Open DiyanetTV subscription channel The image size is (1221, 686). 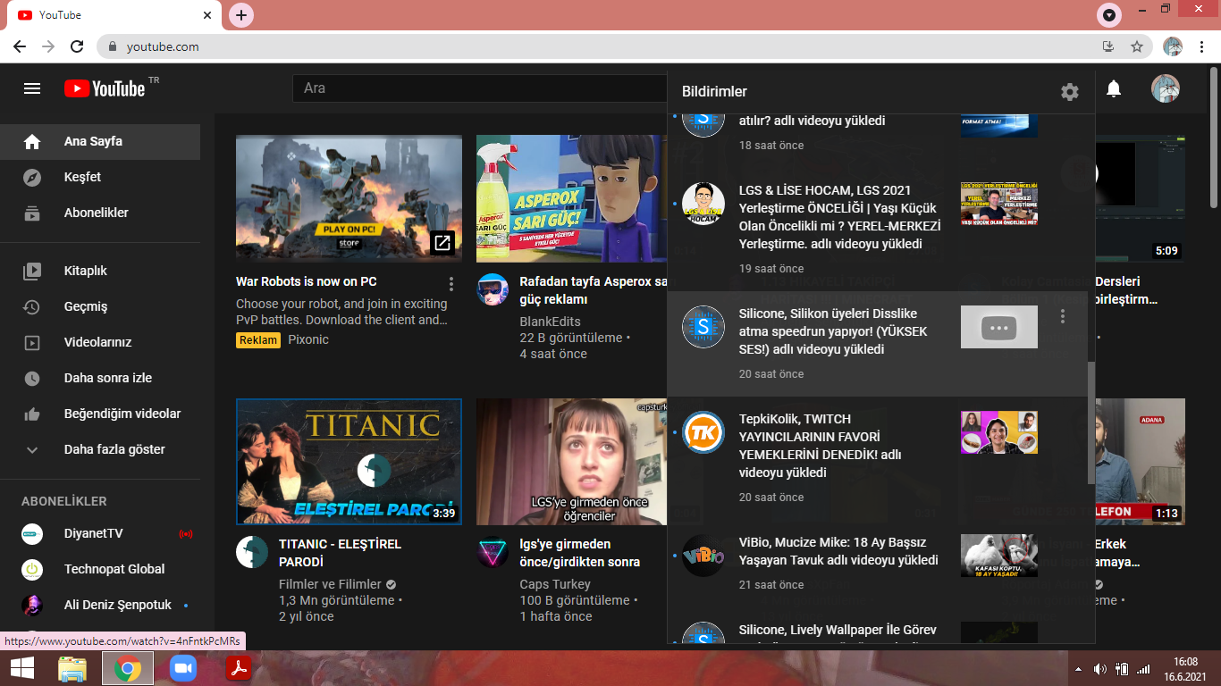click(x=100, y=533)
